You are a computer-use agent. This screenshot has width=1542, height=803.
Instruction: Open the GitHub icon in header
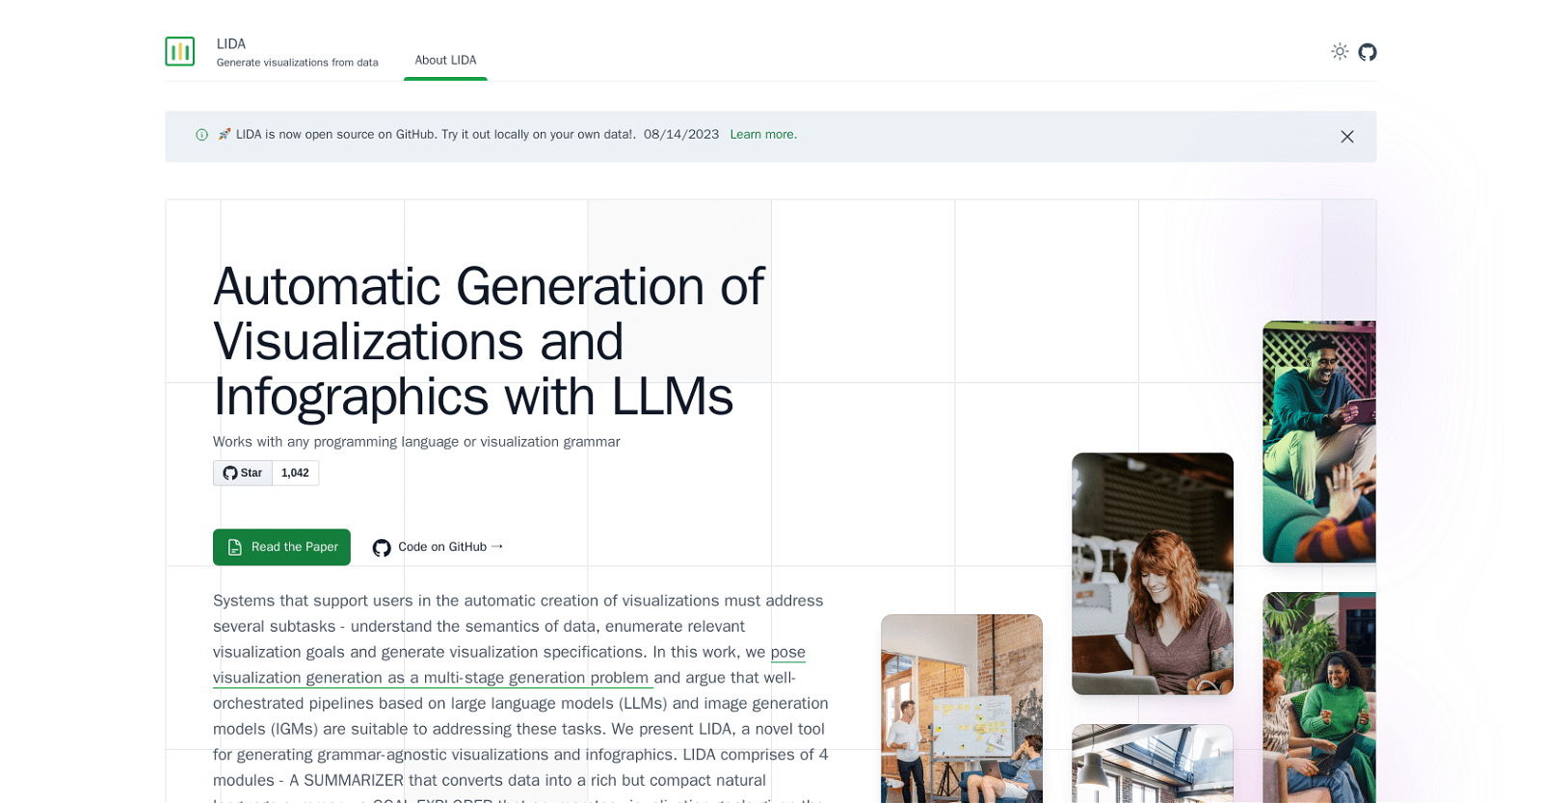click(1368, 52)
